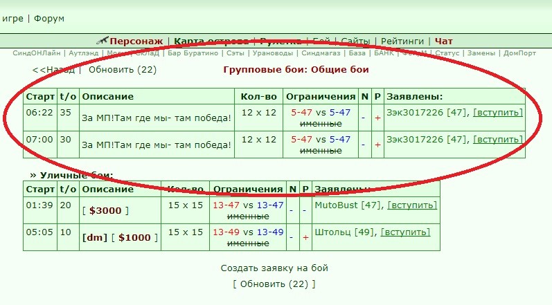Open player Штольц [49]
Image resolution: width=552 pixels, height=305 pixels.
[344, 232]
